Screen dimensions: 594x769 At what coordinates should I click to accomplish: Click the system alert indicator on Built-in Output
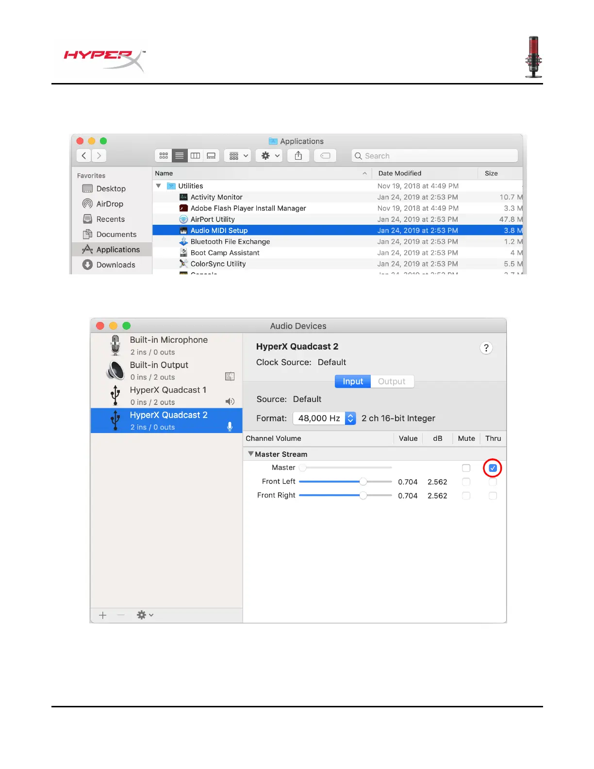pyautogui.click(x=230, y=377)
